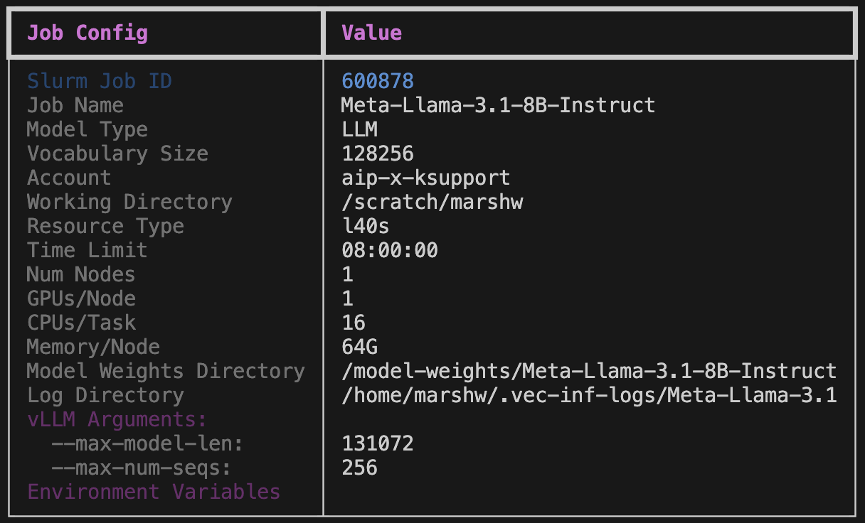Viewport: 865px width, 523px height.
Task: Click the path '/home/marshw/.vec-inf-logs/Meta-Llama-3.1'
Action: pos(589,395)
